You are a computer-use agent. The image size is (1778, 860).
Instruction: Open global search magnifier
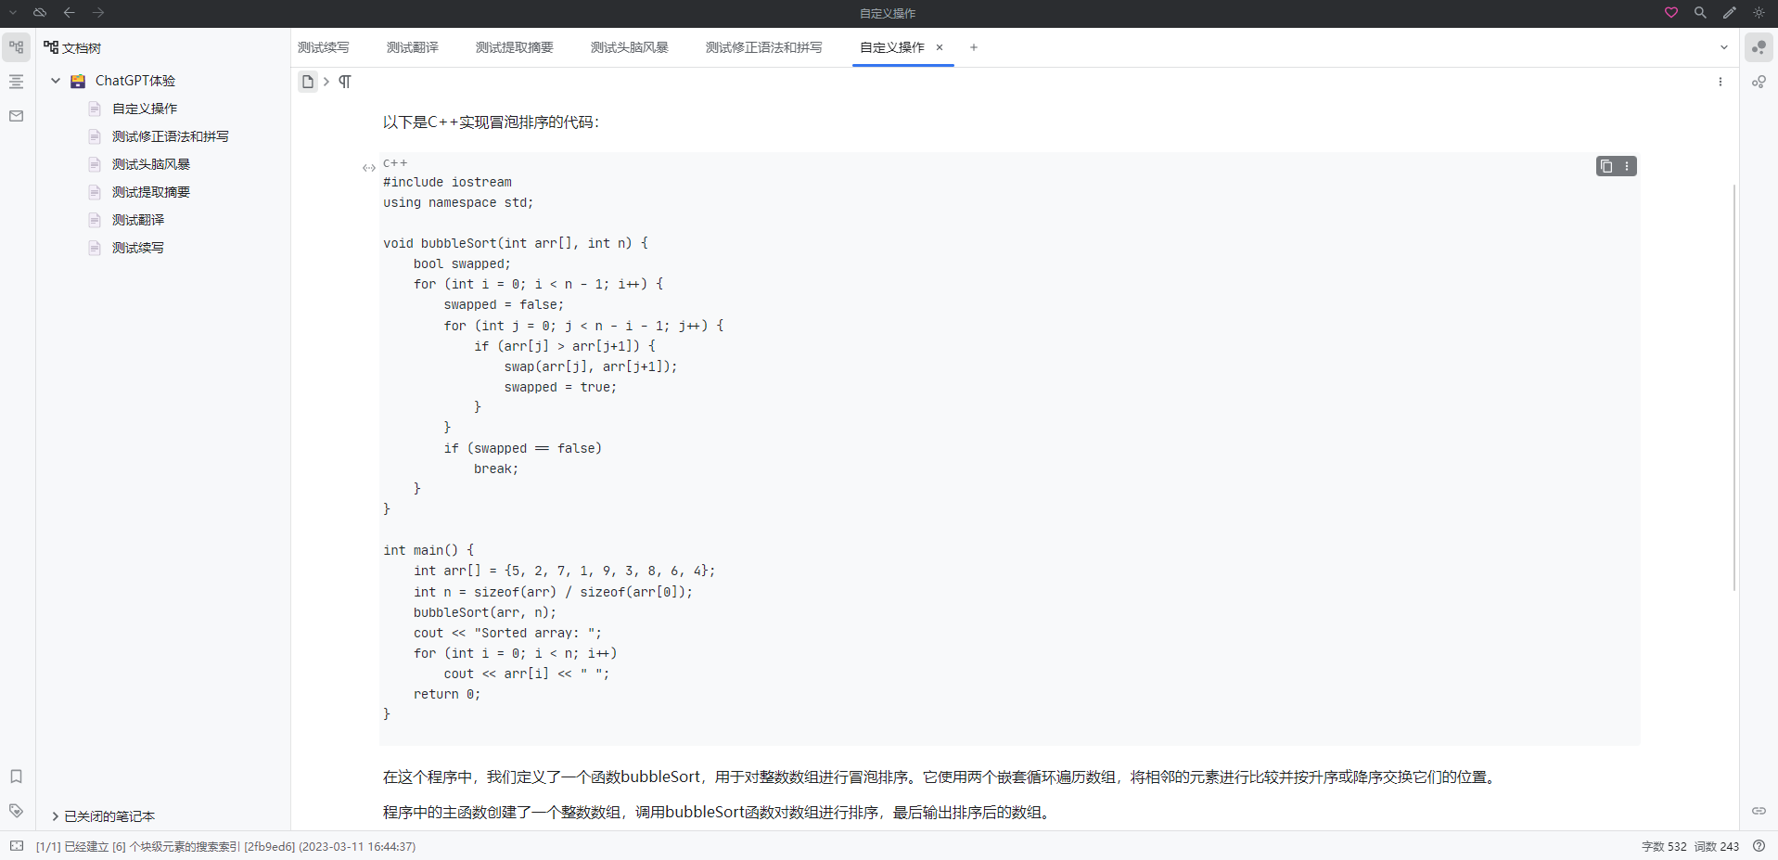1700,13
